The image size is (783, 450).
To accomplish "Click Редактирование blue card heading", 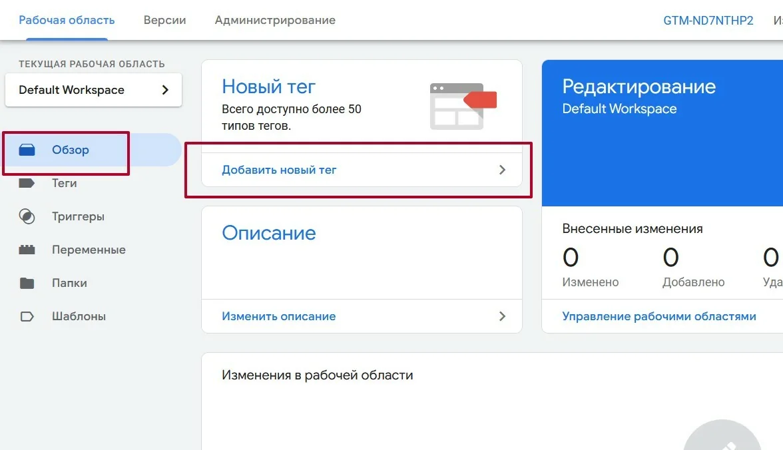I will [x=639, y=87].
